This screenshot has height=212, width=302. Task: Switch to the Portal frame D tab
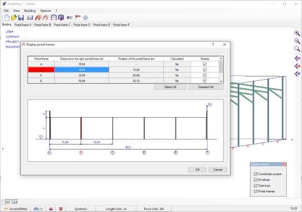pyautogui.click(x=82, y=25)
